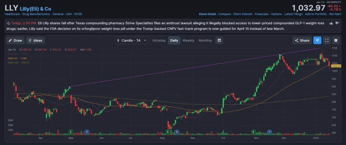The image size is (346, 145).
Task: Switch to the Monthly timeframe
Action: coord(205,40)
